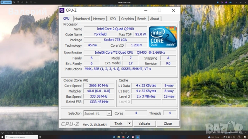Click the Model value 7

click(131, 58)
